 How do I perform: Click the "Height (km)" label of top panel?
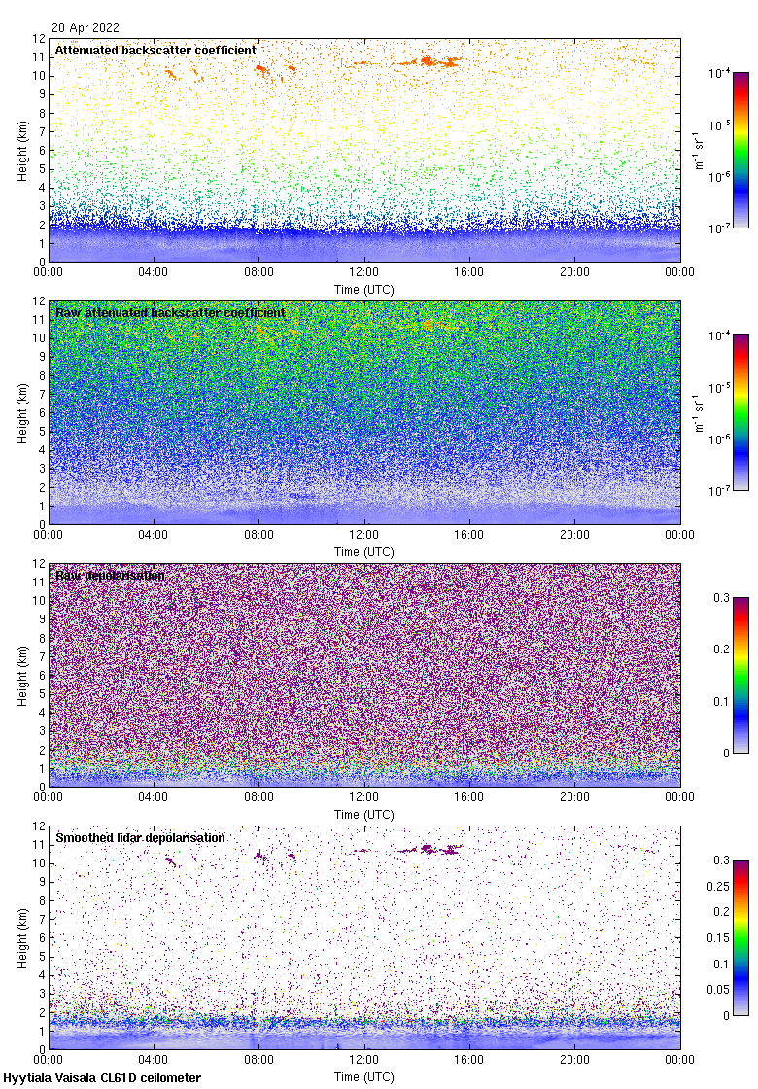click(22, 151)
